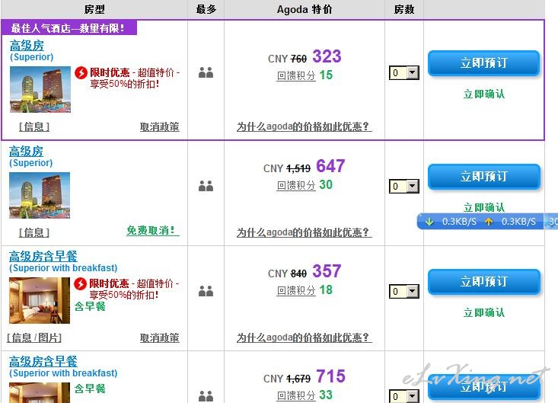Click 立即预订 button for CNY 323 room
The height and width of the screenshot is (403, 558).
(483, 63)
